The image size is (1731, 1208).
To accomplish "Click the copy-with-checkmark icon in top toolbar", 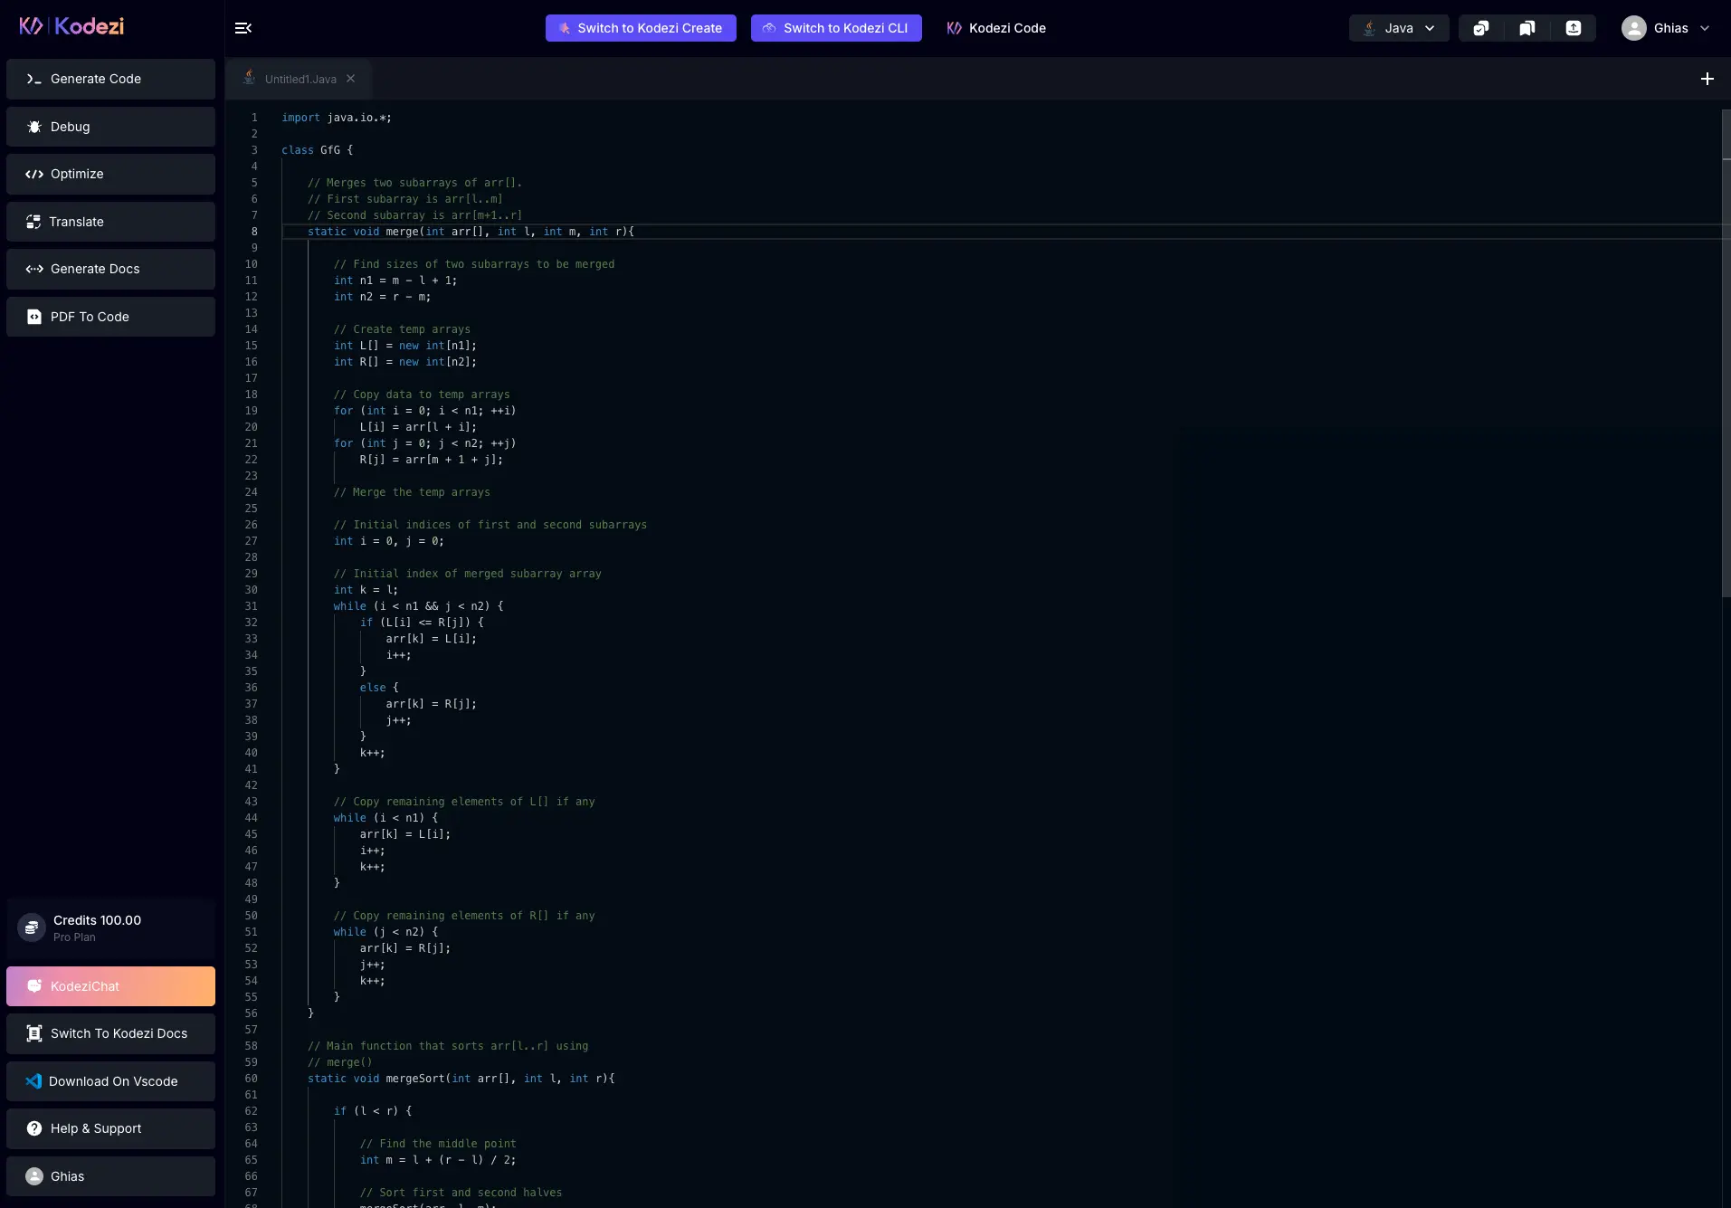I will [1481, 28].
